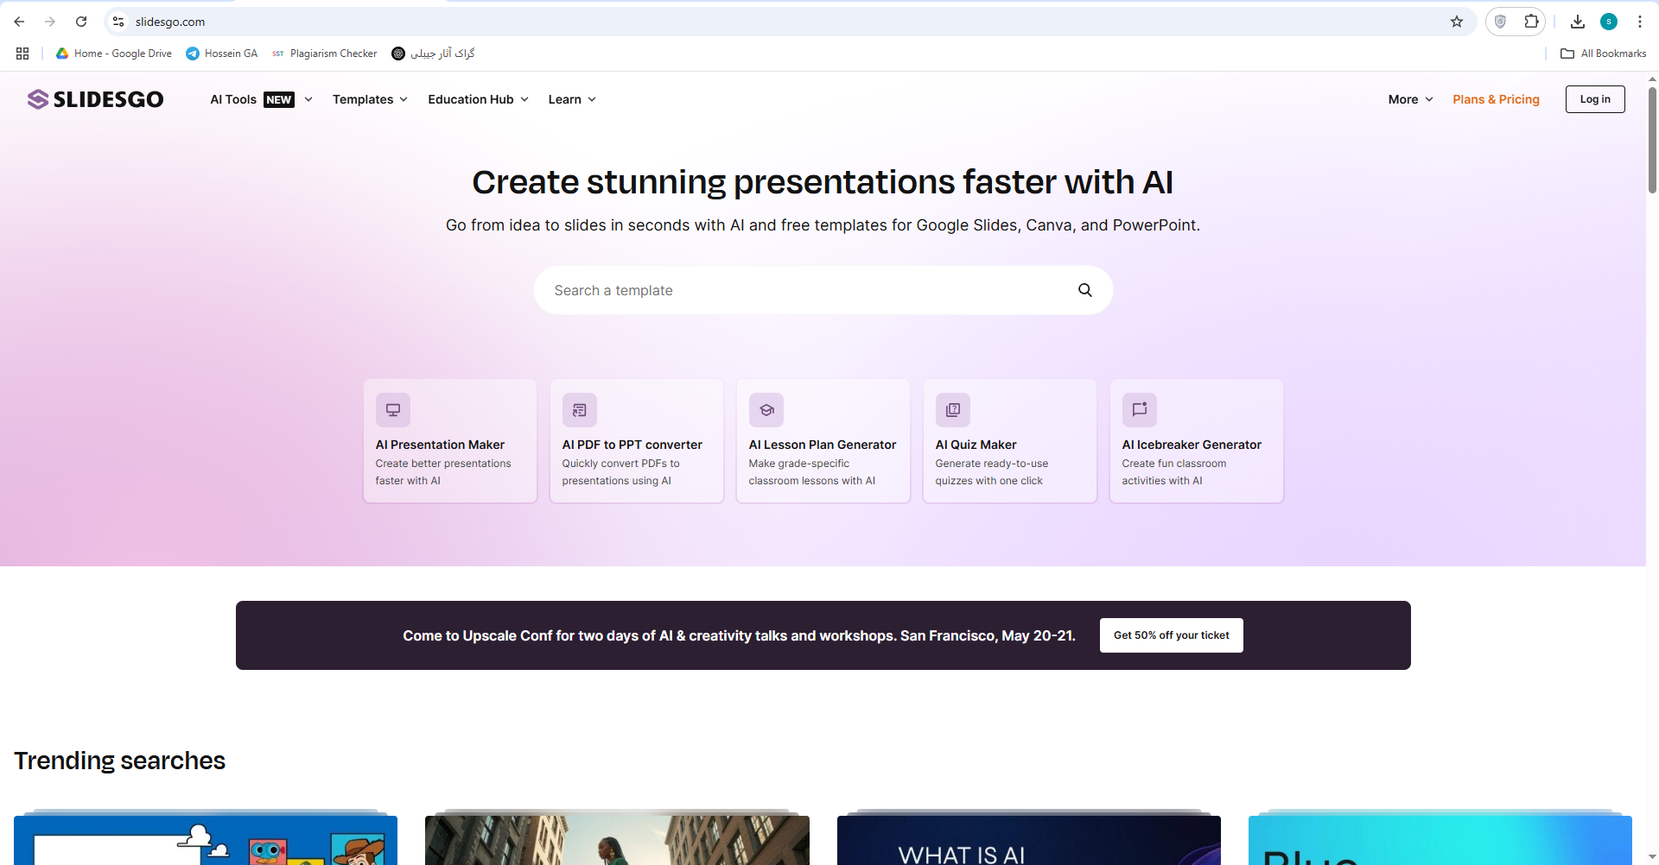Click the browser forward arrow
This screenshot has width=1659, height=865.
point(50,22)
